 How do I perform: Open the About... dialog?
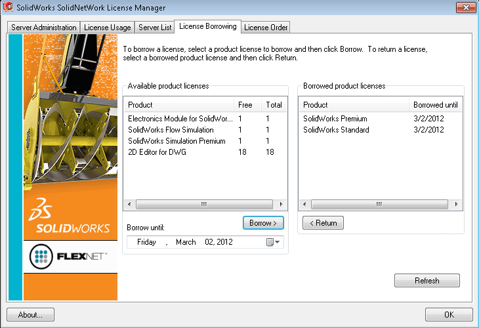31,315
